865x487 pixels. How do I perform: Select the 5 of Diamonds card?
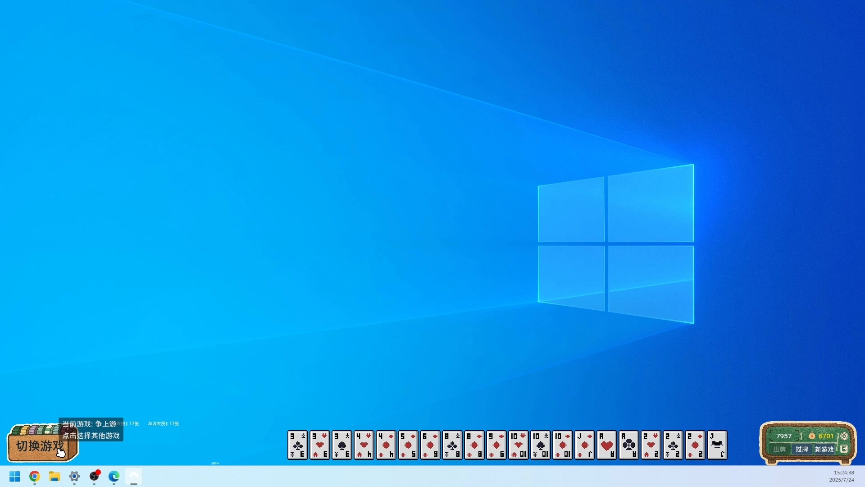pos(408,446)
